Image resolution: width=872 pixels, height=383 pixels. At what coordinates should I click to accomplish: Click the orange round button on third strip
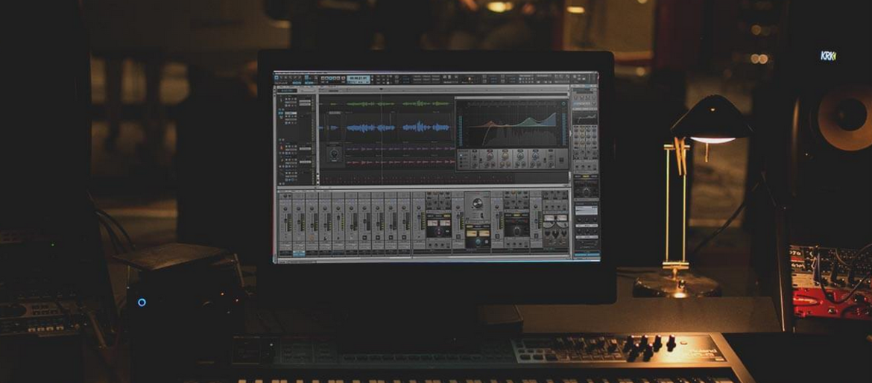click(312, 238)
